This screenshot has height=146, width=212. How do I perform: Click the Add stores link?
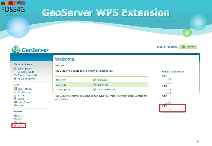coord(102,85)
